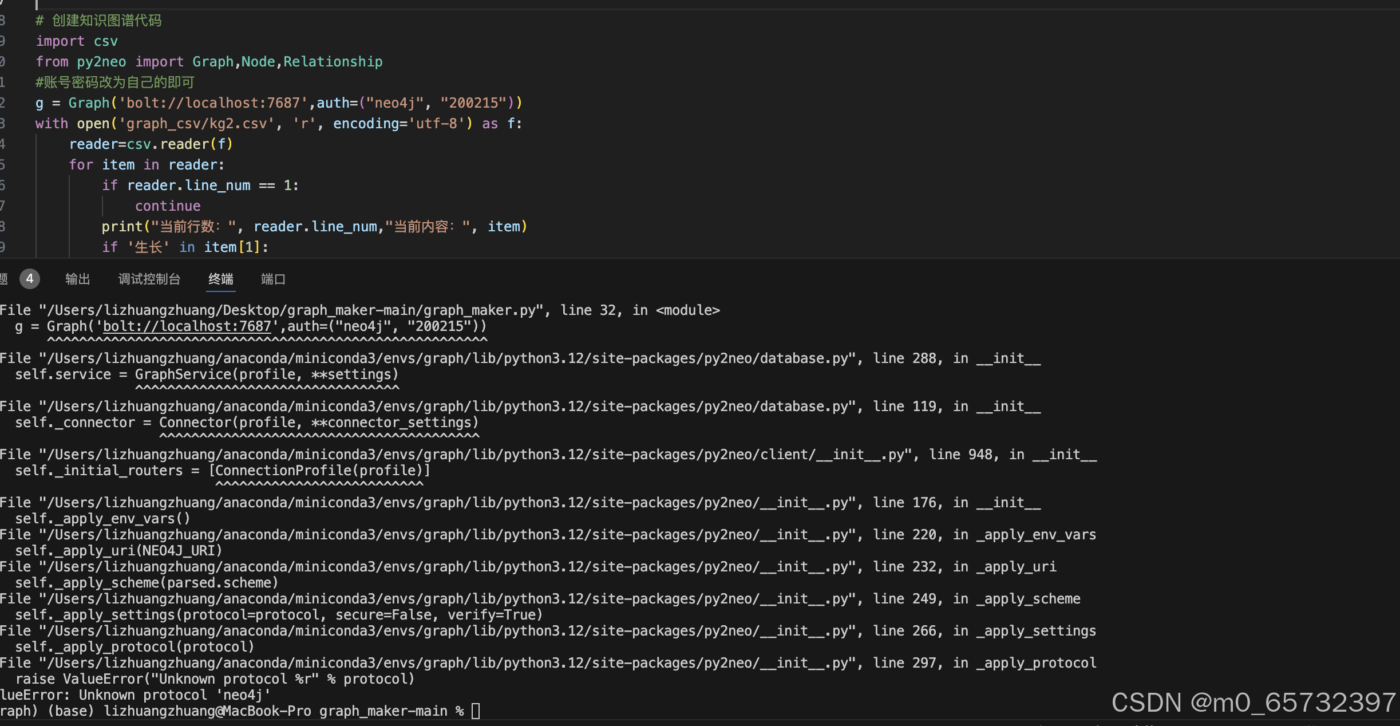Click the 'graph_csv/kg2.csv' string in editor
Screen dimensions: 1400x726
click(196, 124)
